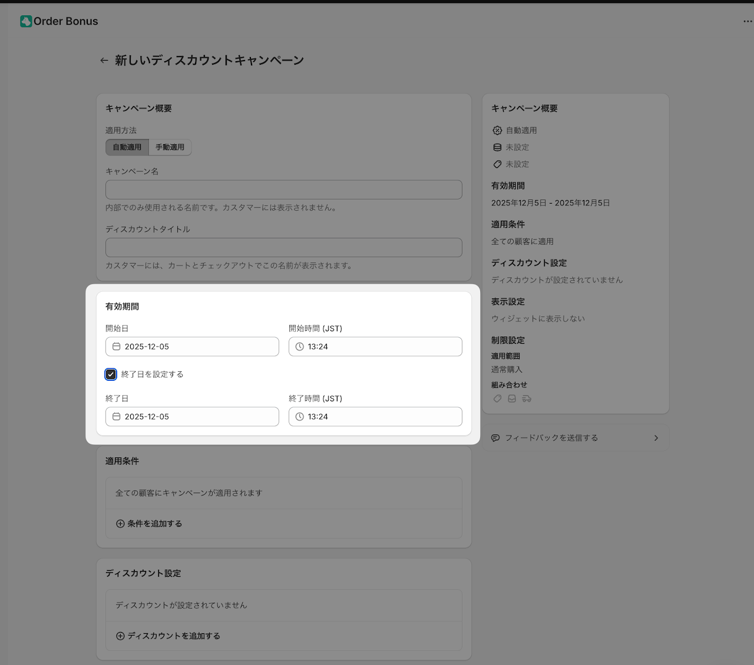This screenshot has height=665, width=754.
Task: Open the 終了時間 (JST) time field
Action: [375, 417]
